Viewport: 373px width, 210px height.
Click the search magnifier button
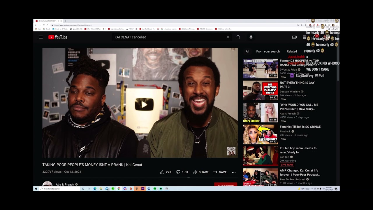[x=238, y=37]
